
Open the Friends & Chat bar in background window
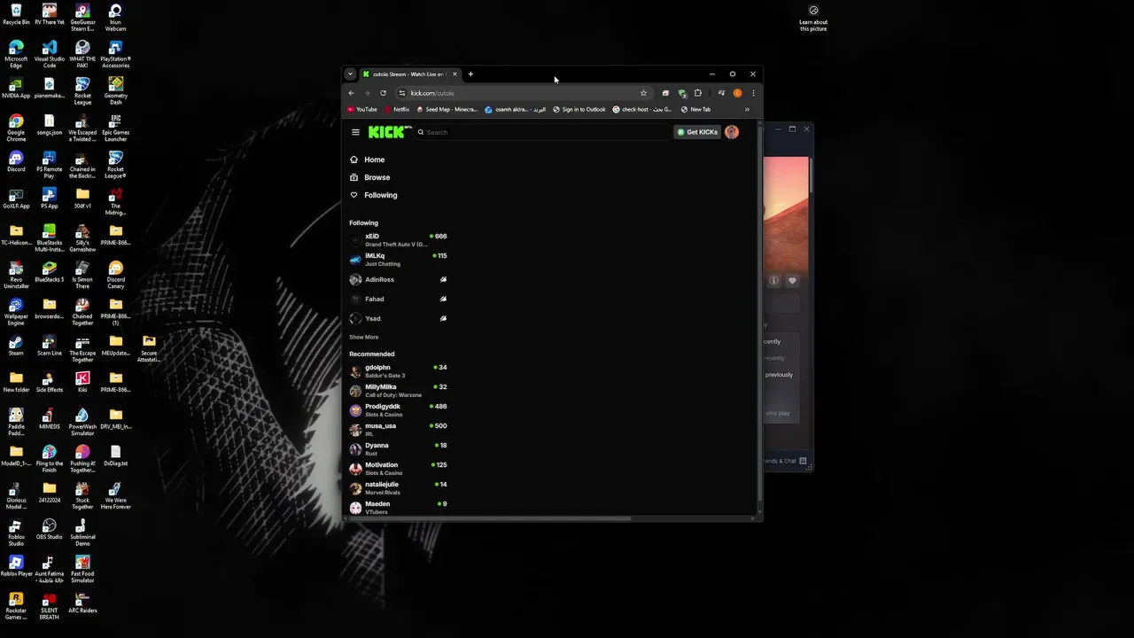point(786,461)
